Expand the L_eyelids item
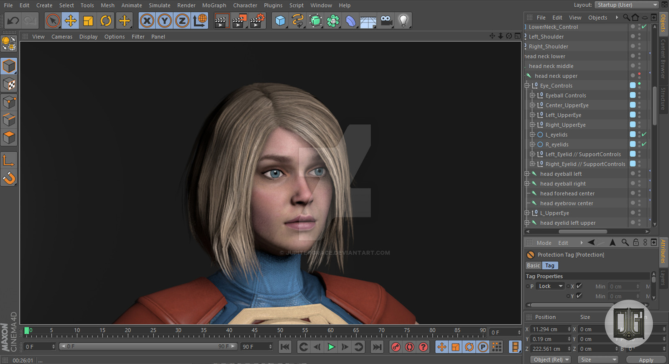Image resolution: width=669 pixels, height=364 pixels. tap(532, 134)
